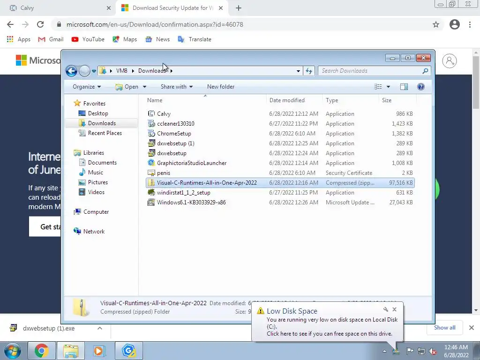Select the ccleaner130310 file
The image size is (480, 360).
click(x=280, y=123)
